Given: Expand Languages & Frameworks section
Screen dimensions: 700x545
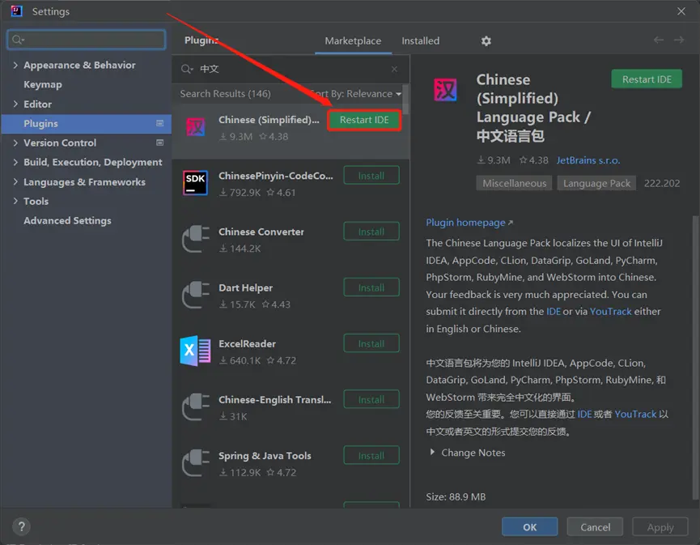Looking at the screenshot, I should point(15,182).
